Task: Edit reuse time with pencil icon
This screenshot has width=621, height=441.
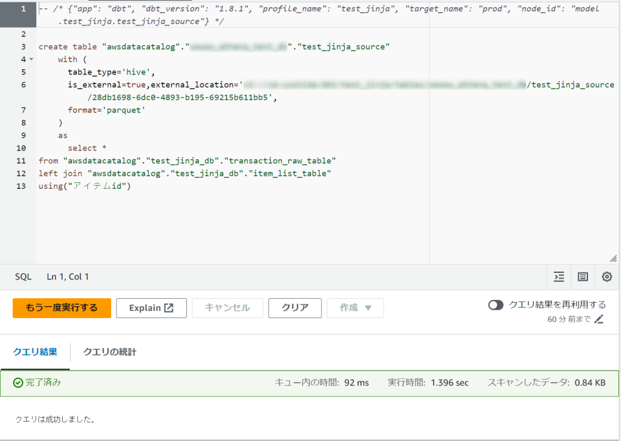Action: (599, 319)
